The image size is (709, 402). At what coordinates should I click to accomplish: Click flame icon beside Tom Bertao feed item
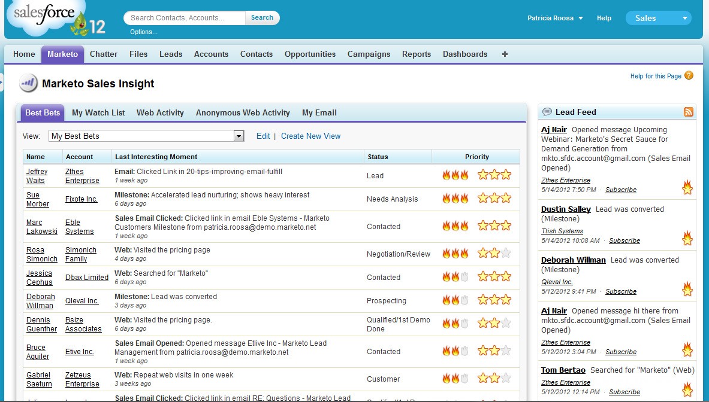pos(687,389)
